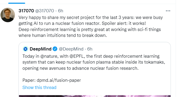Open the 317070 display name
This screenshot has height=97, width=181.
click(x=26, y=11)
